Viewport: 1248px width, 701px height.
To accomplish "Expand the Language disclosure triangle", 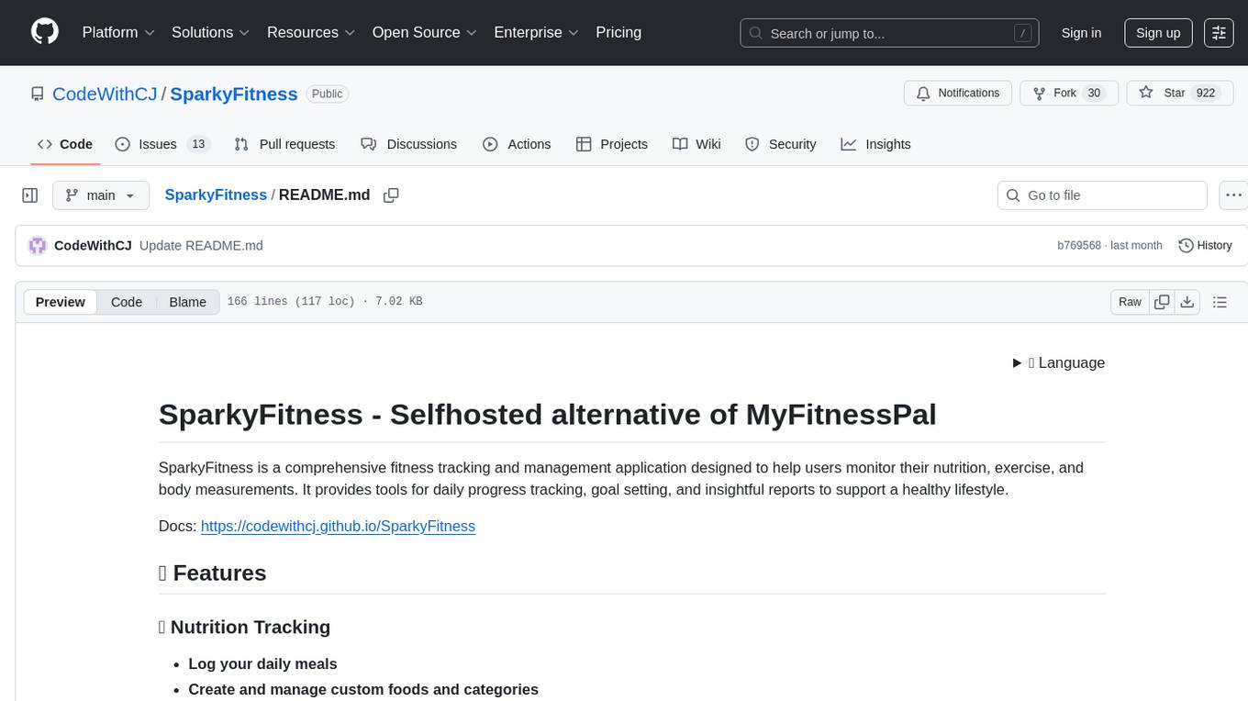I will coord(1017,362).
